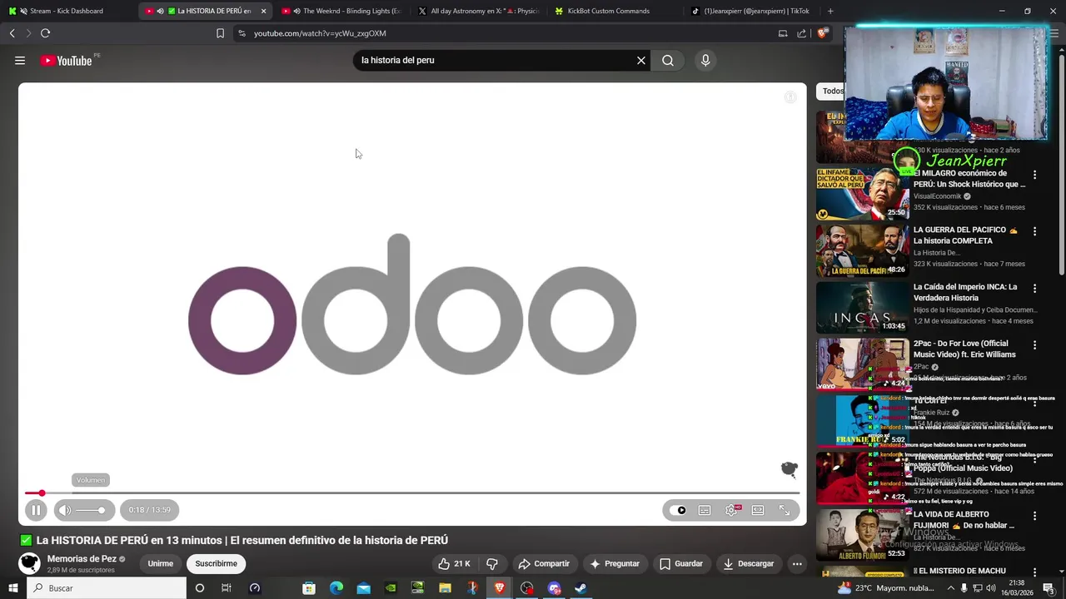The image size is (1066, 599).
Task: Share the page from the address bar icon
Action: [801, 33]
